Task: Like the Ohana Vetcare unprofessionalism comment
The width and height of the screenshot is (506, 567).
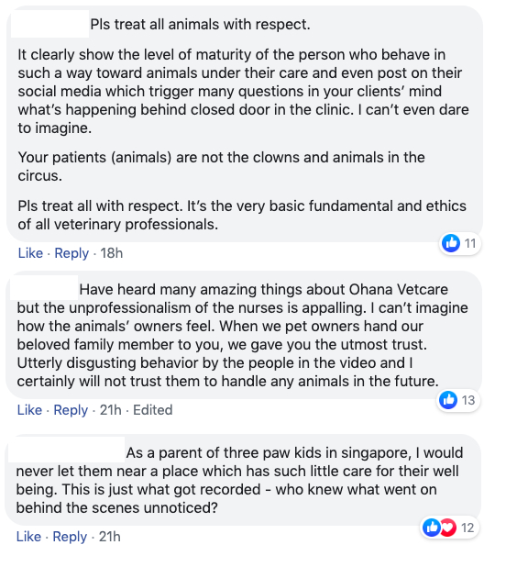Action: (29, 410)
